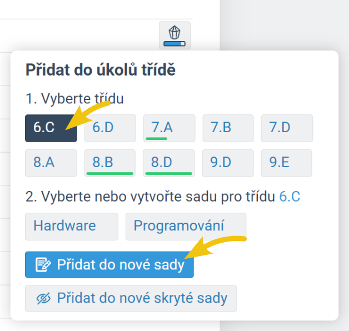
Task: Click the pencil note icon on Přidat do nové sady
Action: point(43,265)
